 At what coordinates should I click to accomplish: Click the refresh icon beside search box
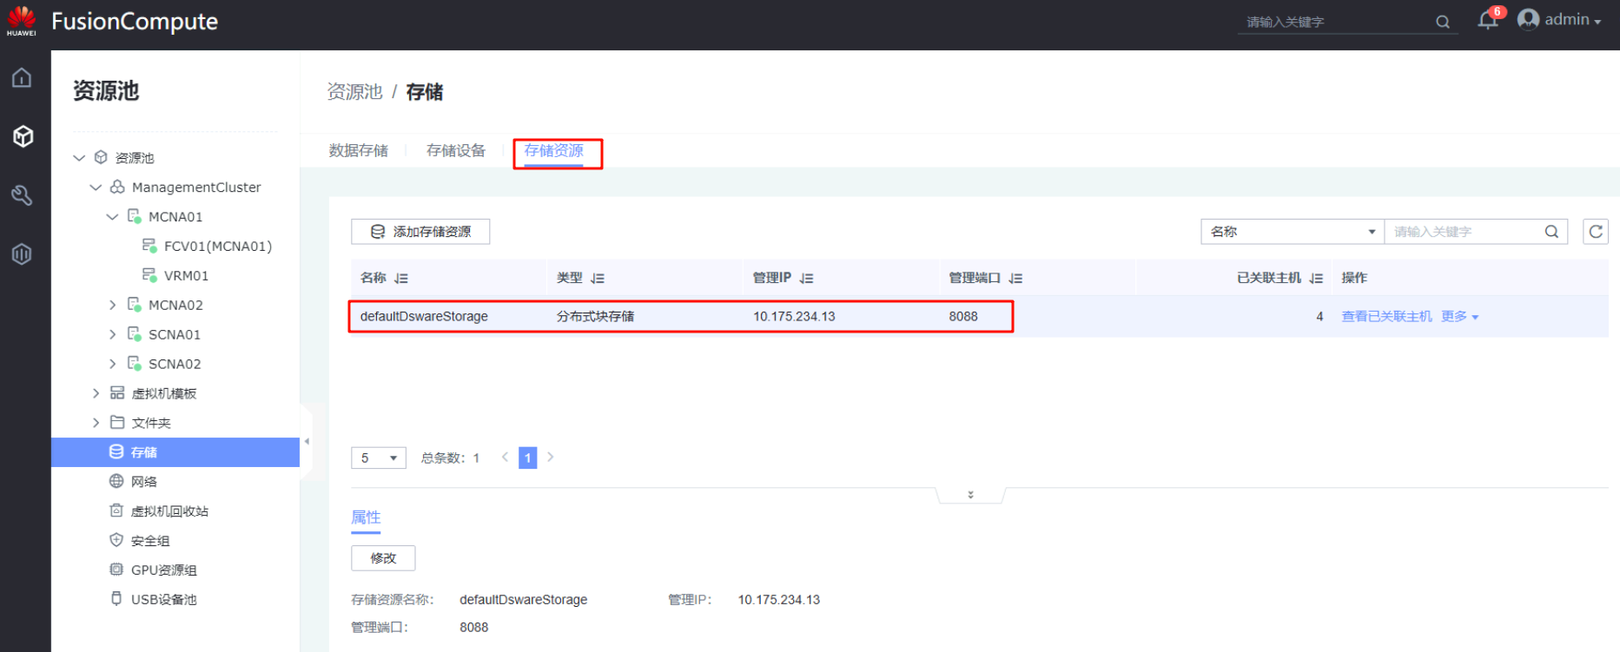click(1595, 232)
